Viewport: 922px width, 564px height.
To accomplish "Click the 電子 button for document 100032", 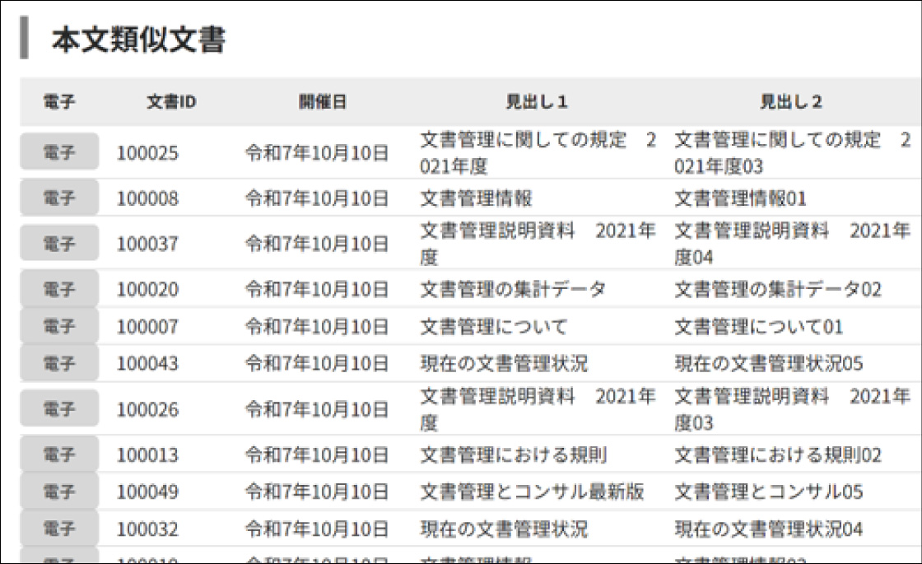I will (59, 528).
